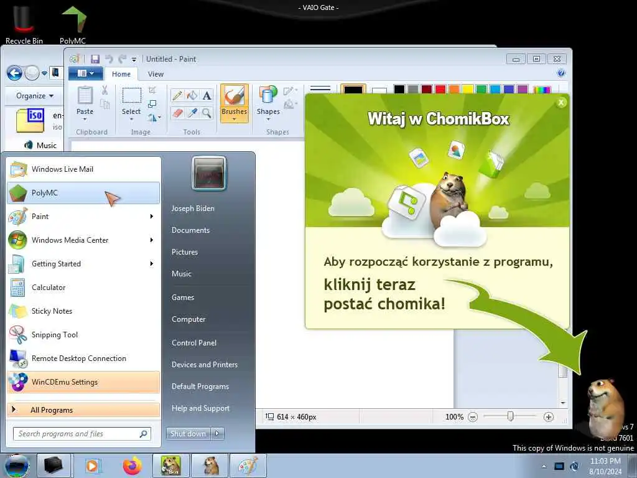The height and width of the screenshot is (478, 637).
Task: Click the Redo arrow in Paint title bar
Action: (122, 59)
